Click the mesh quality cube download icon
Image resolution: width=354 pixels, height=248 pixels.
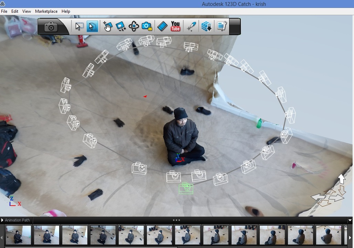click(x=206, y=27)
